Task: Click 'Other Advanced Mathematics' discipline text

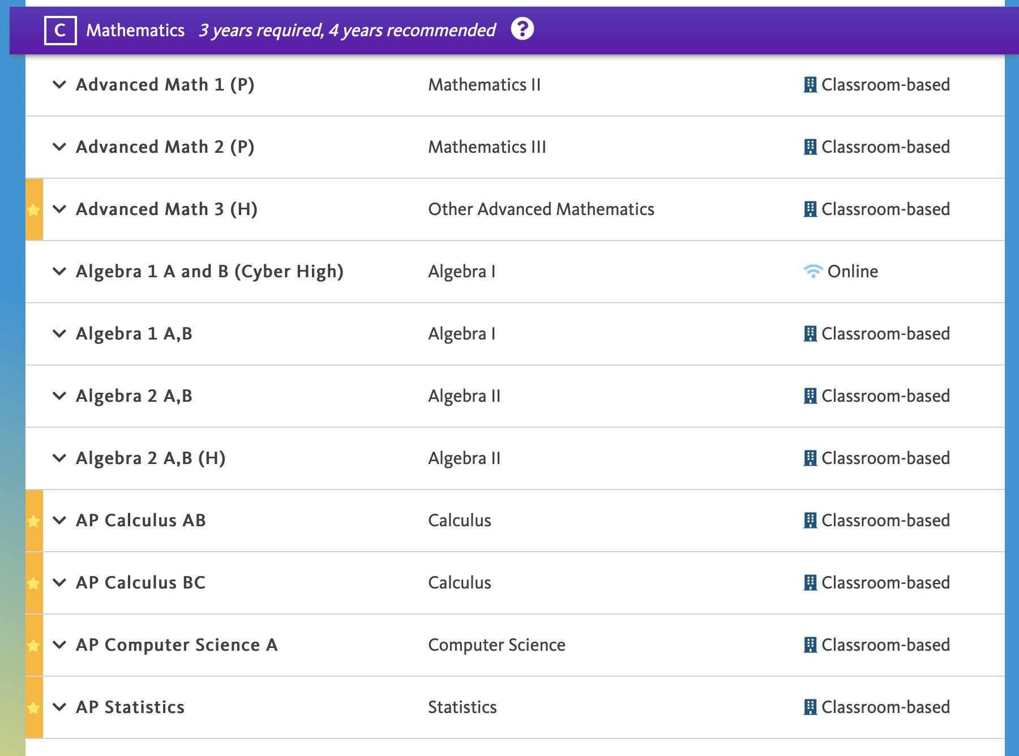Action: click(x=541, y=209)
